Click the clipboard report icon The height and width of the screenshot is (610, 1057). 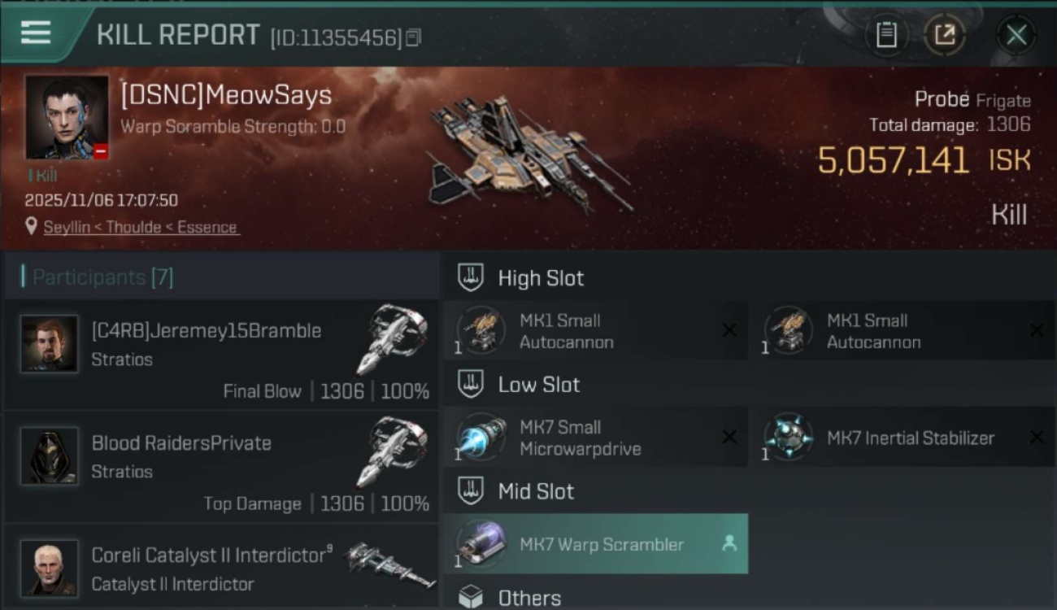pyautogui.click(x=886, y=35)
